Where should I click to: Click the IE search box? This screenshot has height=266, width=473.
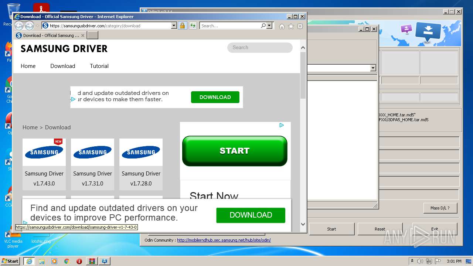pos(230,25)
